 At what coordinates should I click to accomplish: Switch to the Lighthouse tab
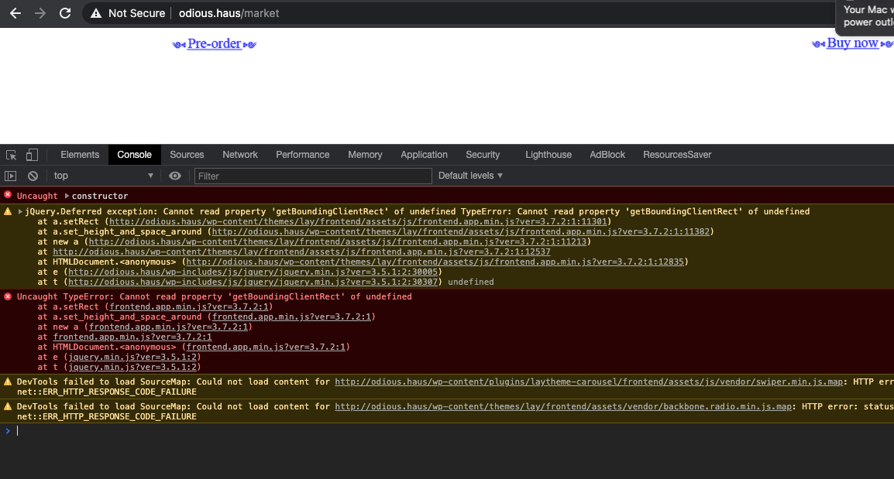(x=548, y=155)
